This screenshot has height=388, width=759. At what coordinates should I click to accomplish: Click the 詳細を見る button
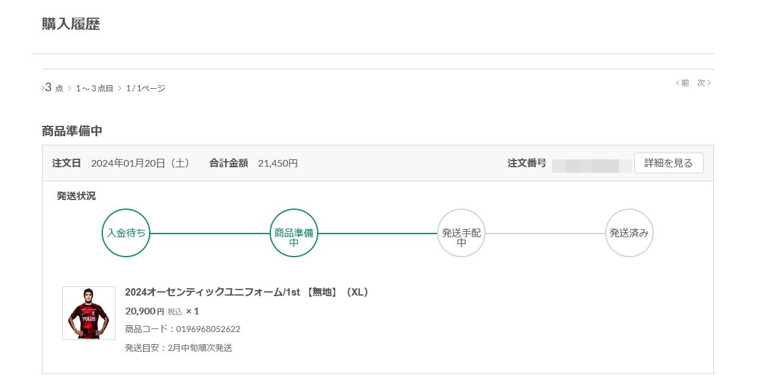[668, 163]
